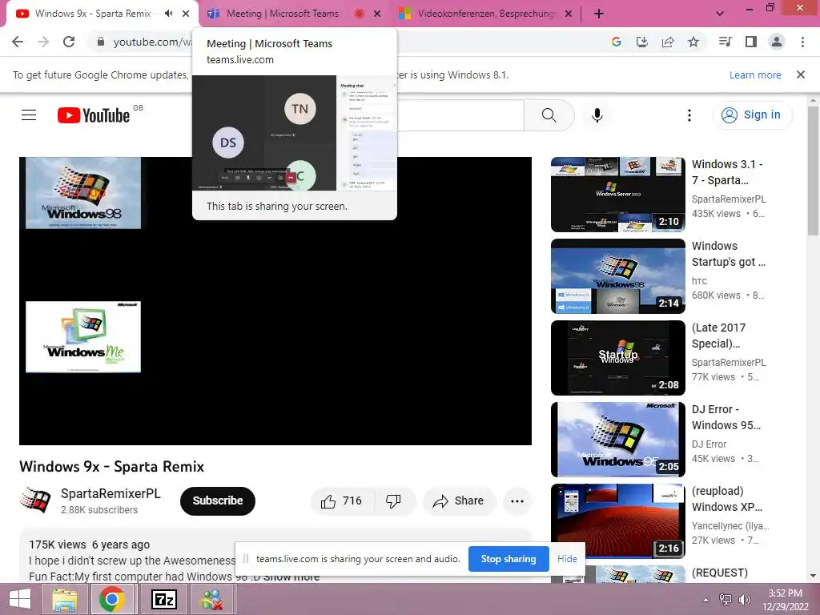
Task: Hide the screen sharing notification bar
Action: click(567, 559)
